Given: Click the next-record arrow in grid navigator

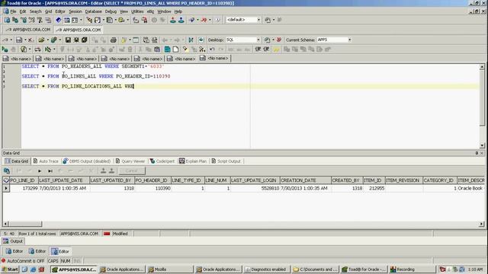Looking at the screenshot, I should [x=40, y=170].
